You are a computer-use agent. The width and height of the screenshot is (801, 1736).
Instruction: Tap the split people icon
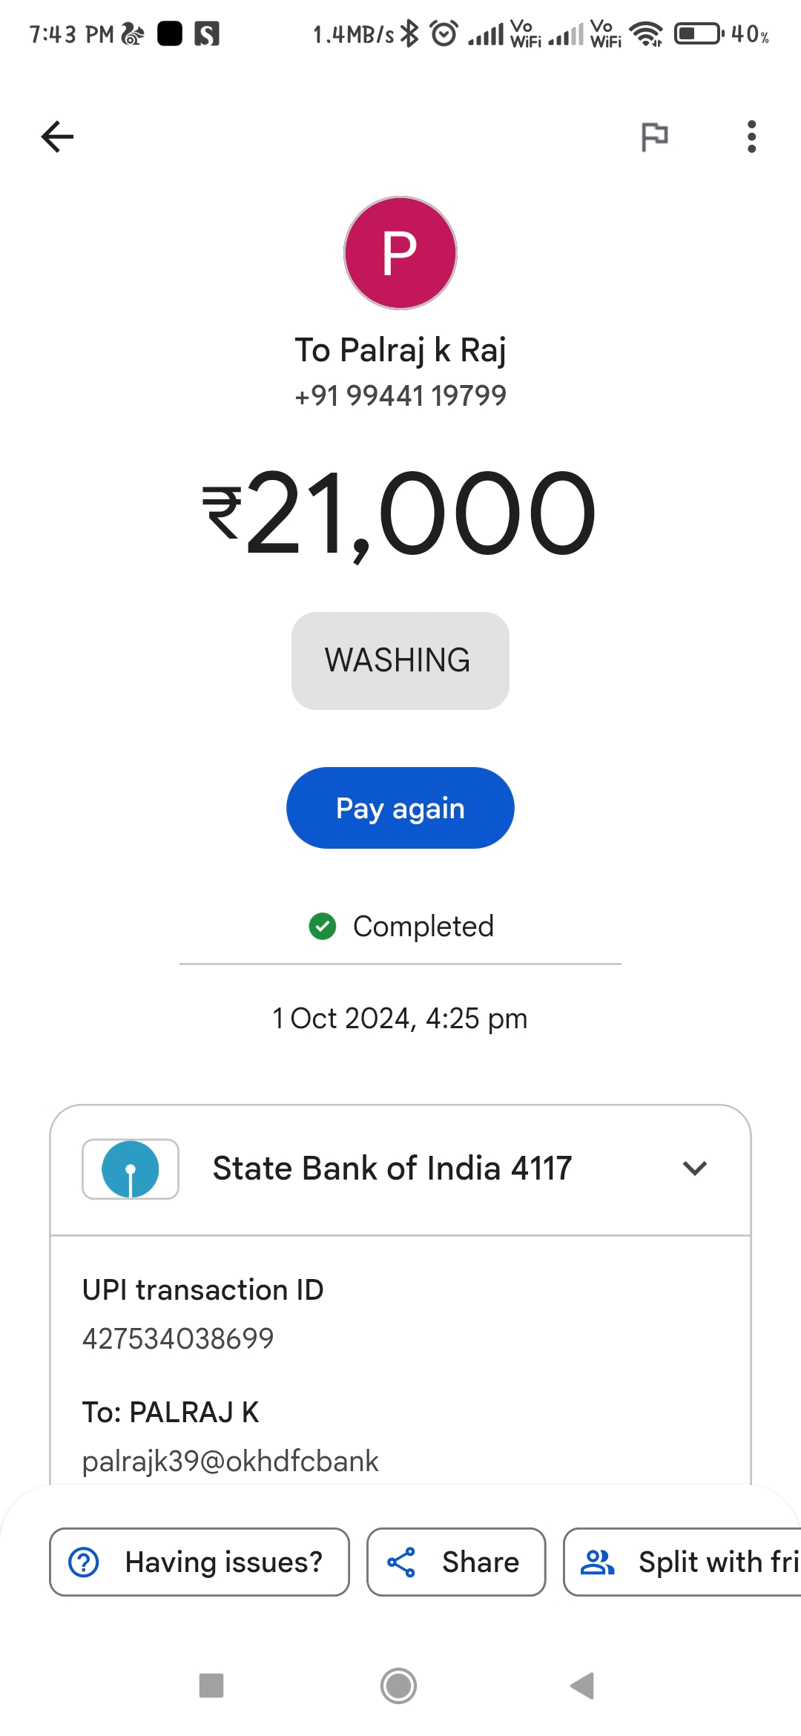coord(597,1562)
